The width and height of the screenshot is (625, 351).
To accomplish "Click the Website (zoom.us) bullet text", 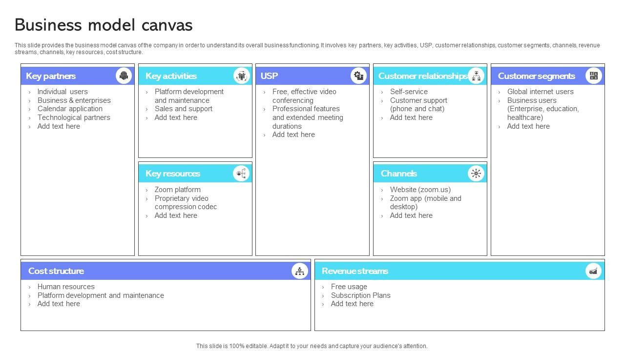I will 420,190.
